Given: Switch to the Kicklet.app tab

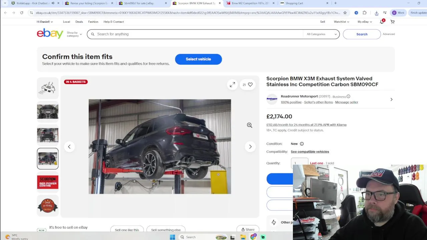Looking at the screenshot, I should 32,3.
